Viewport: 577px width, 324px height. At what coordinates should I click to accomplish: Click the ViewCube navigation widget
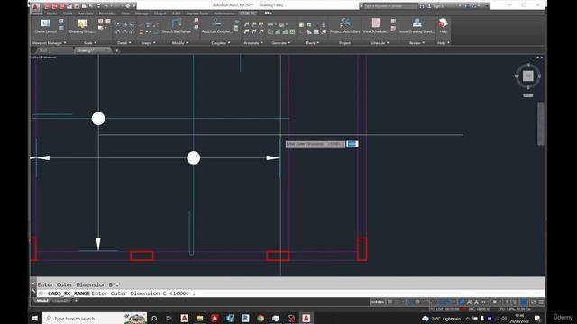click(x=528, y=76)
